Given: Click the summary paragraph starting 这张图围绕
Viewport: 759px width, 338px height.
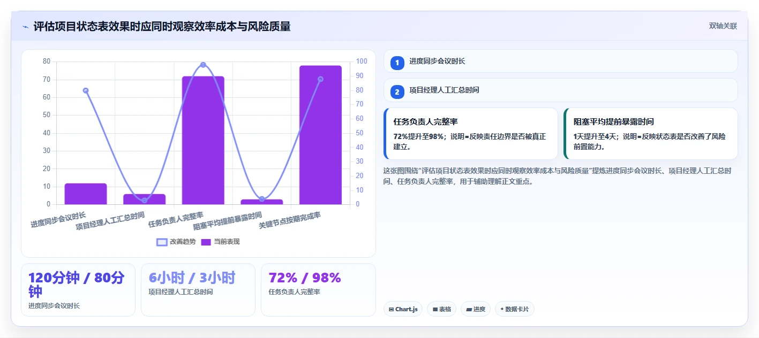Looking at the screenshot, I should point(557,176).
